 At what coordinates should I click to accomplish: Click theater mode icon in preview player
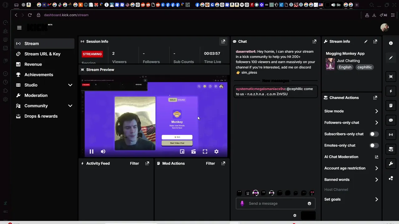coord(194,152)
